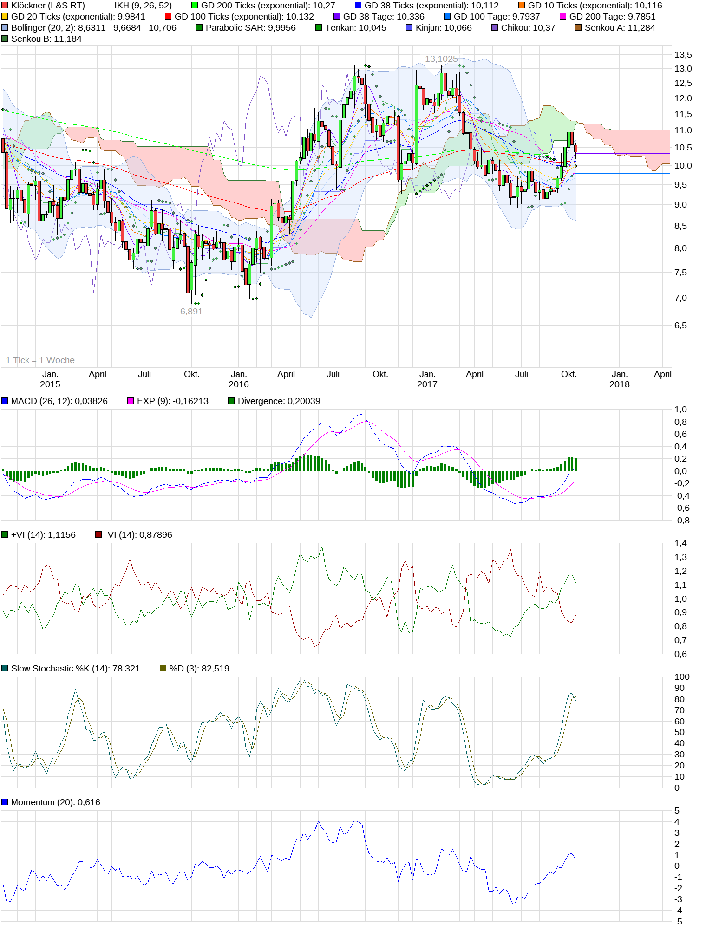This screenshot has height=931, width=706.
Task: Click the 'Jan. 2018' time axis label
Action: [620, 379]
